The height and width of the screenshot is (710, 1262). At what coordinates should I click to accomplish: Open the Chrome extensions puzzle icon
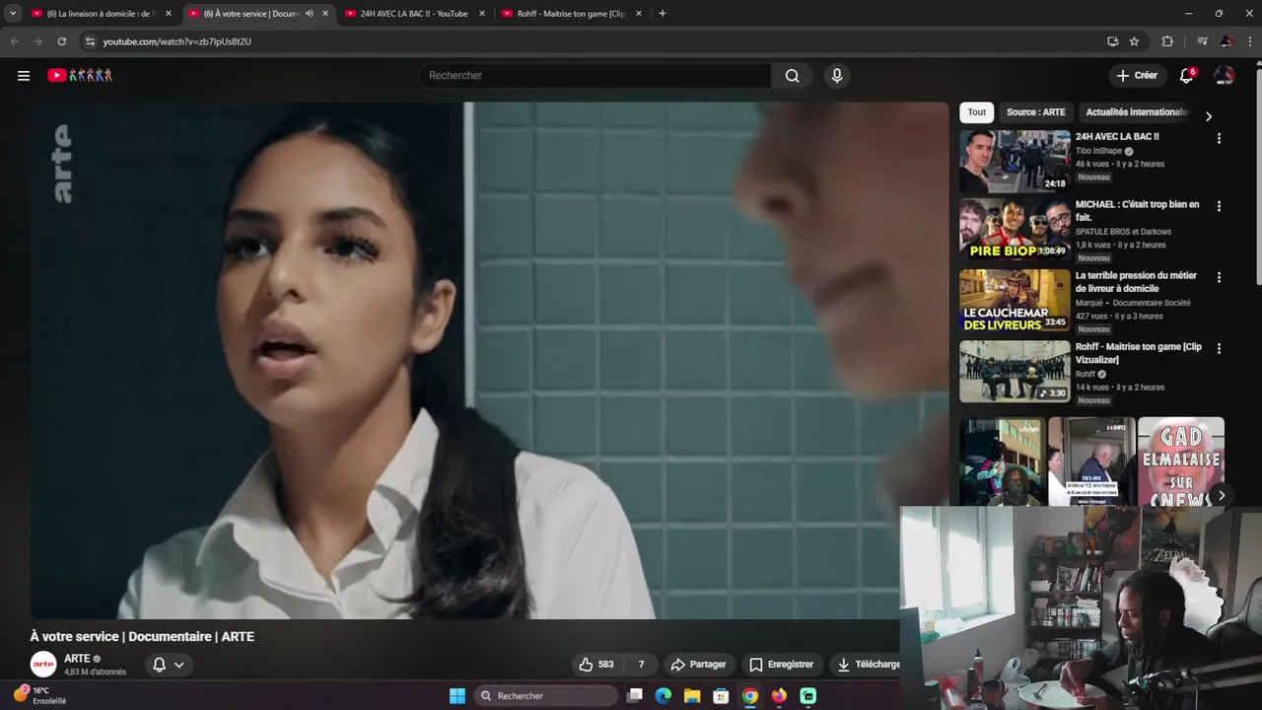(1167, 41)
